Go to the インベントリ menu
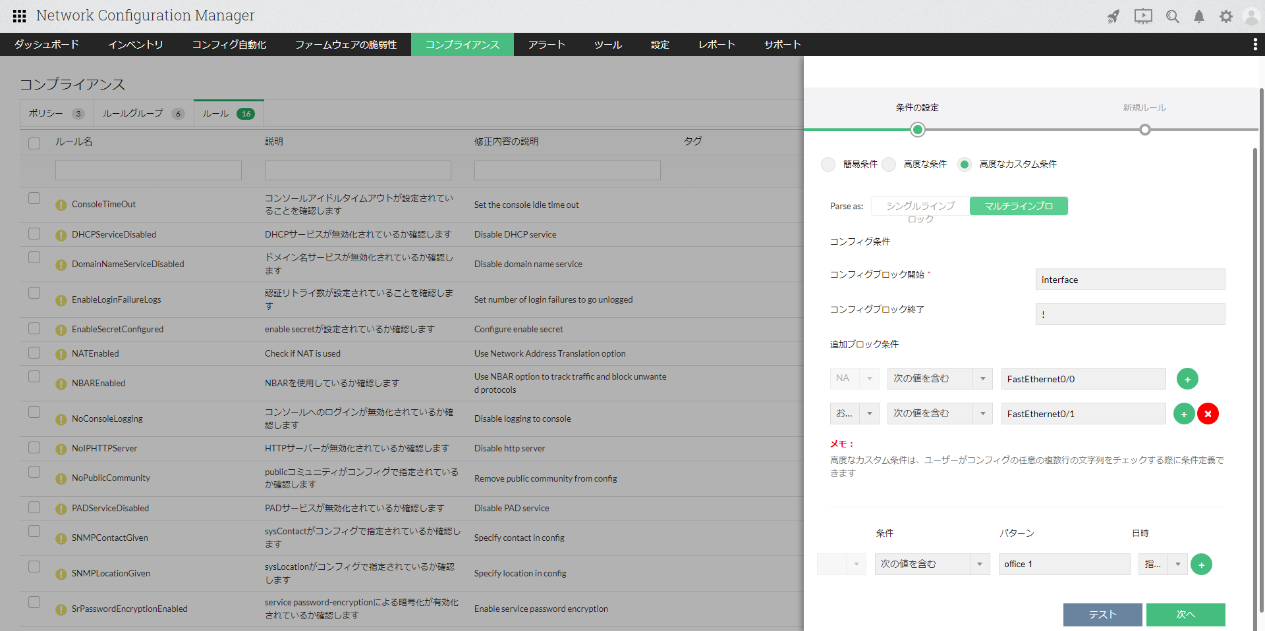Viewport: 1265px width, 631px height. pos(135,45)
